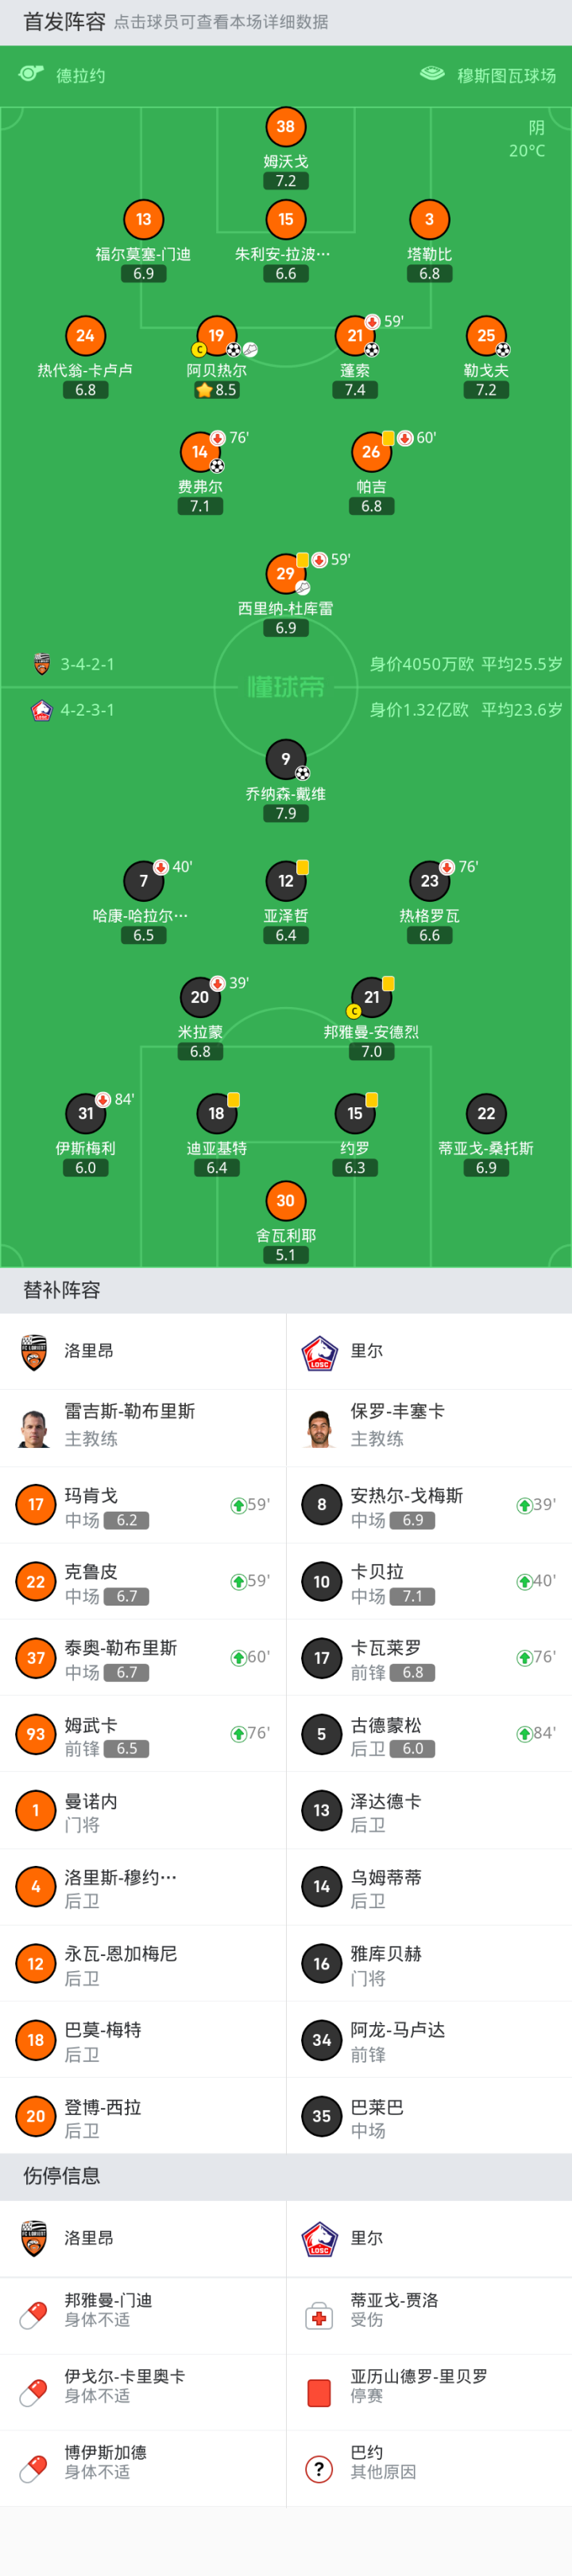Viewport: 572px width, 2576px height.
Task: Tap the pill icon beside 邦雅曼-门迪
Action: (33, 2317)
